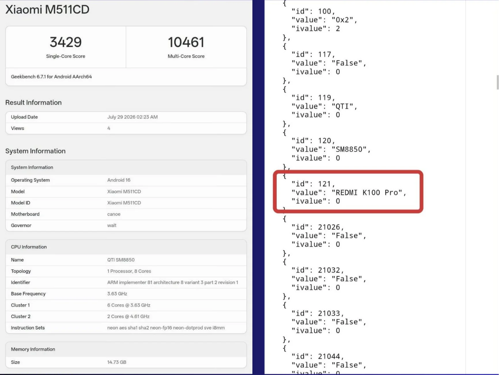Click the "value": "False" line under id 21032
Image resolution: width=499 pixels, height=375 pixels.
pyautogui.click(x=329, y=279)
